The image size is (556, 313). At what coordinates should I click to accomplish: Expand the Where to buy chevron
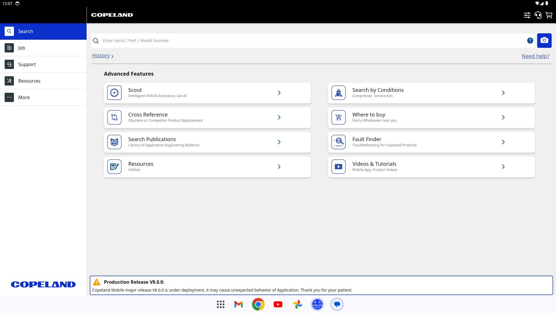pos(503,117)
